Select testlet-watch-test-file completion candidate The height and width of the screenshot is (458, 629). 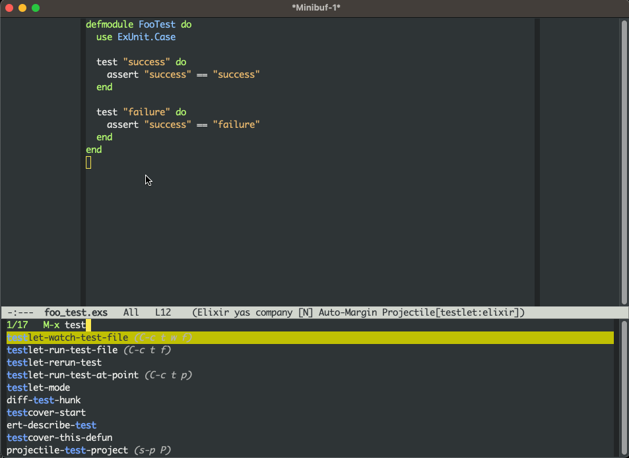[310, 337]
